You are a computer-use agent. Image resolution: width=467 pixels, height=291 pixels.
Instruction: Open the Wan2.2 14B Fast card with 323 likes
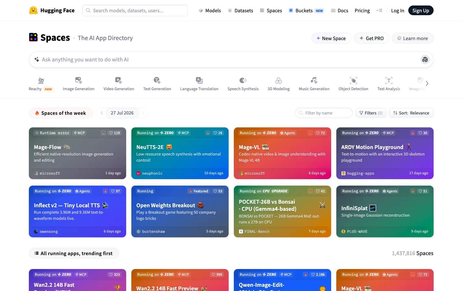pos(78,280)
